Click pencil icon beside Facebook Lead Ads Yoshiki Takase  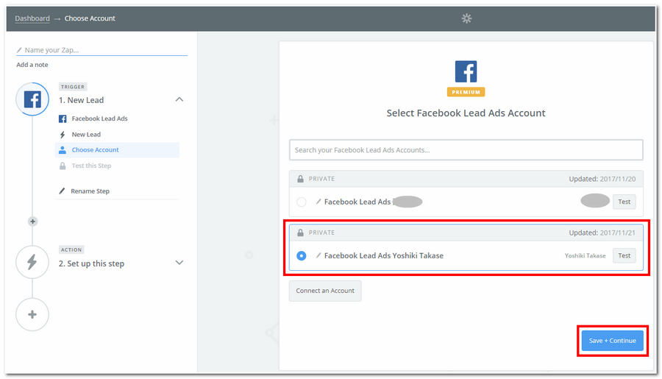tap(318, 255)
